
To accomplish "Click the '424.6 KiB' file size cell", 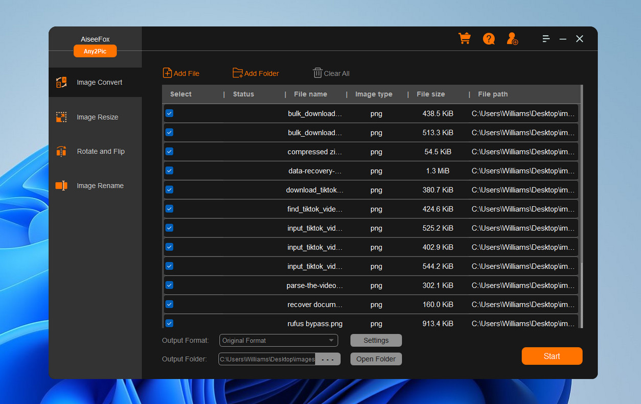I will click(x=438, y=209).
